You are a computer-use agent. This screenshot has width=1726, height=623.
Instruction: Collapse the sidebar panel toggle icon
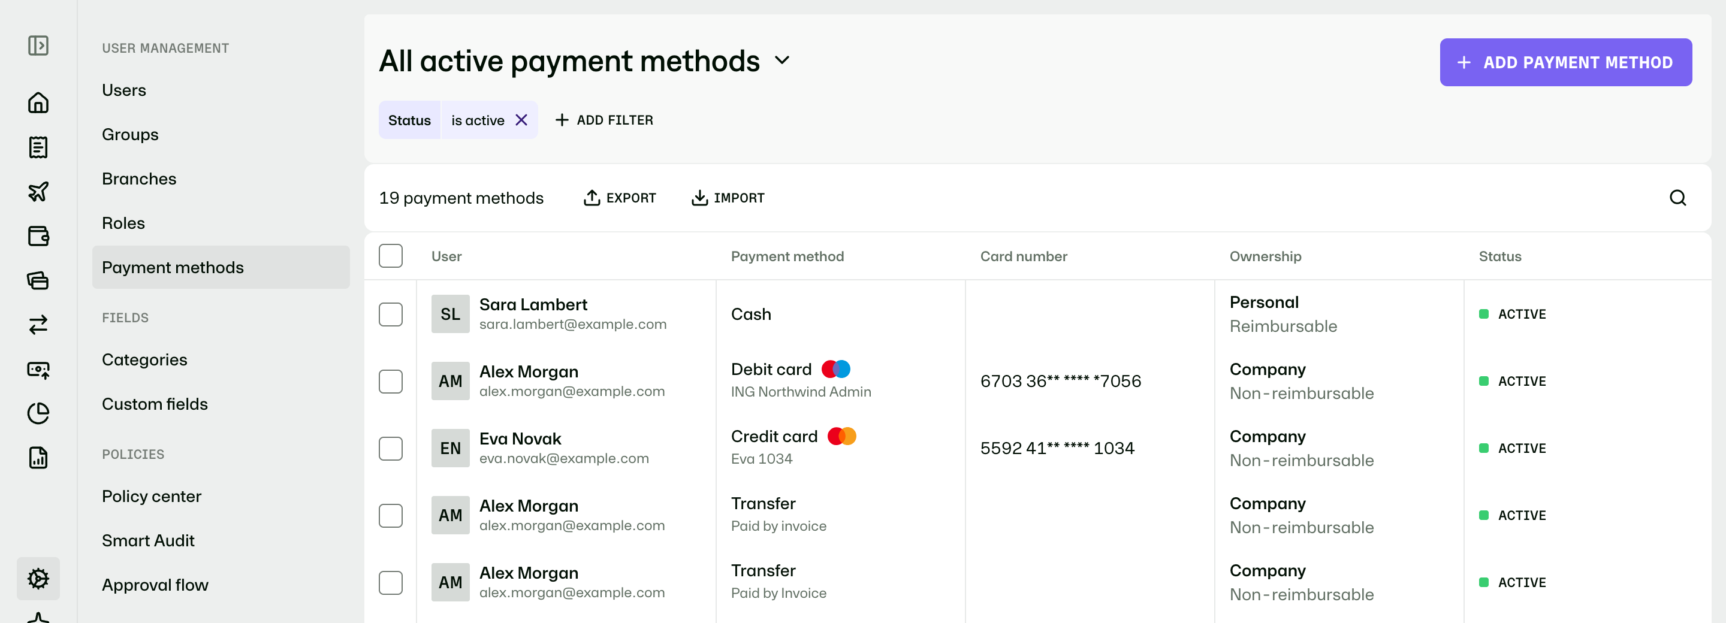tap(38, 46)
